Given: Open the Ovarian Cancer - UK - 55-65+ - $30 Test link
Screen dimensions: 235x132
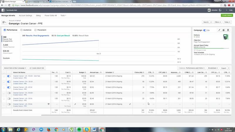Looking at the screenshot, I should click(x=26, y=76).
